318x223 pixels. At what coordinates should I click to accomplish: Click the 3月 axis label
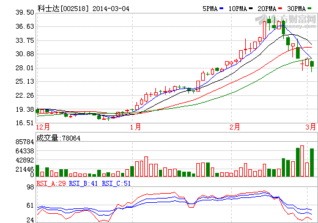(x=311, y=127)
